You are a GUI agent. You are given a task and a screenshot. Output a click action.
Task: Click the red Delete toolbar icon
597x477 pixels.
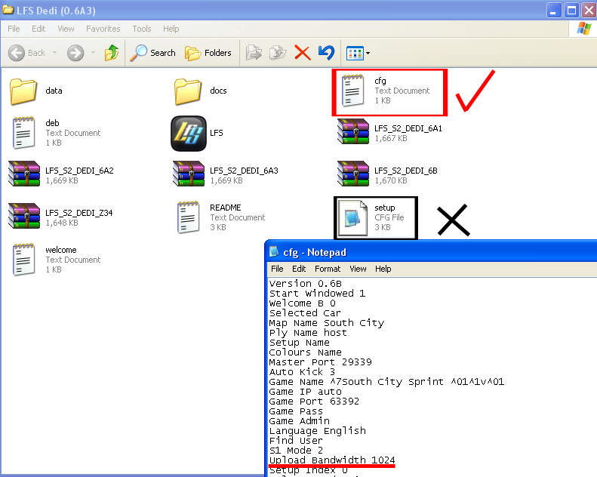coord(303,53)
